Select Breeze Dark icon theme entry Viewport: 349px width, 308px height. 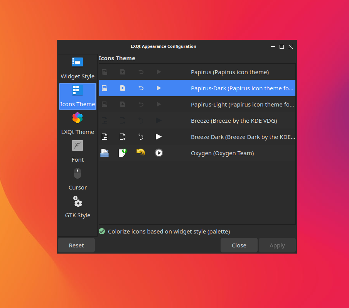(243, 137)
